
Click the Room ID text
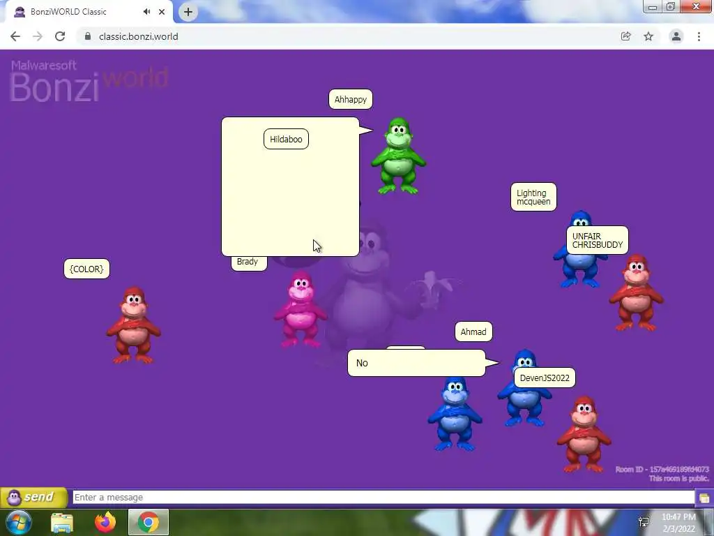(x=662, y=469)
